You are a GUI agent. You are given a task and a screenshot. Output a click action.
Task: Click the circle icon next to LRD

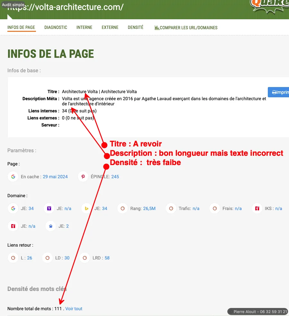tap(85, 258)
